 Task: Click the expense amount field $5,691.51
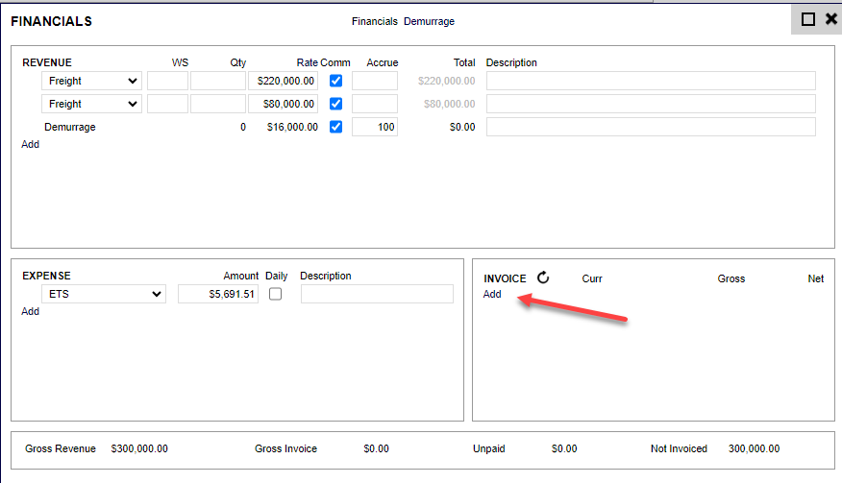[x=218, y=294]
